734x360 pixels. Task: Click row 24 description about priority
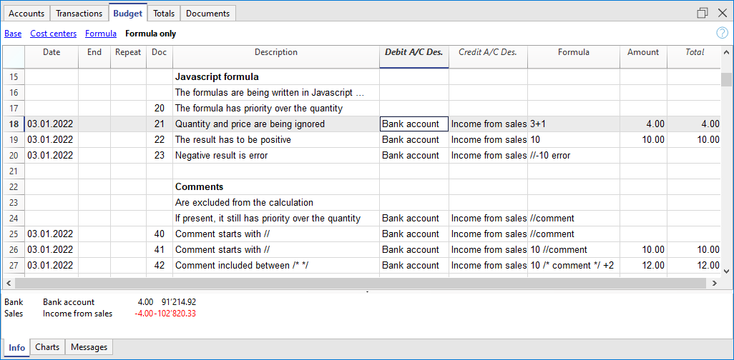(x=275, y=218)
